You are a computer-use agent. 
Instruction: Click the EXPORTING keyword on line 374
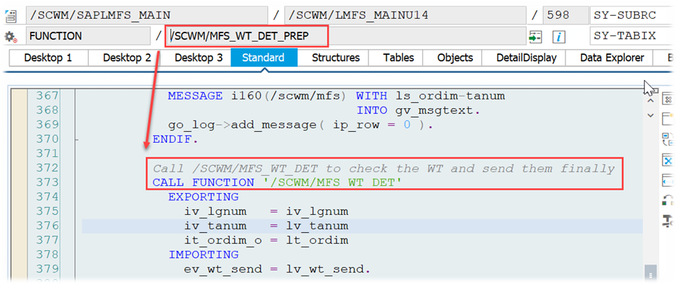tap(203, 197)
